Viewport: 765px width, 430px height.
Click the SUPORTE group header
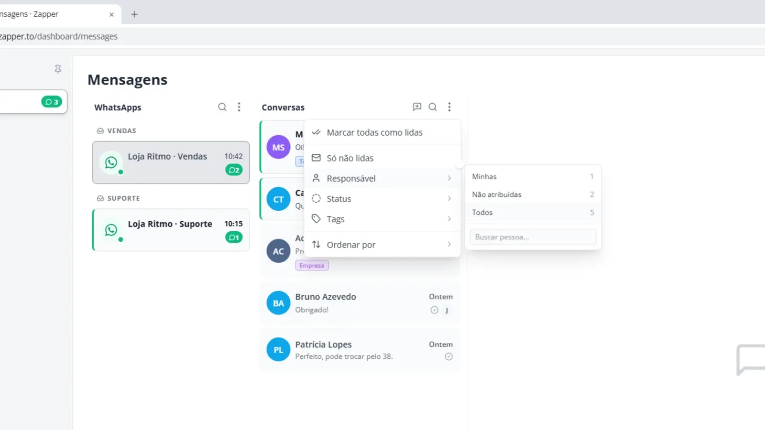click(x=119, y=198)
